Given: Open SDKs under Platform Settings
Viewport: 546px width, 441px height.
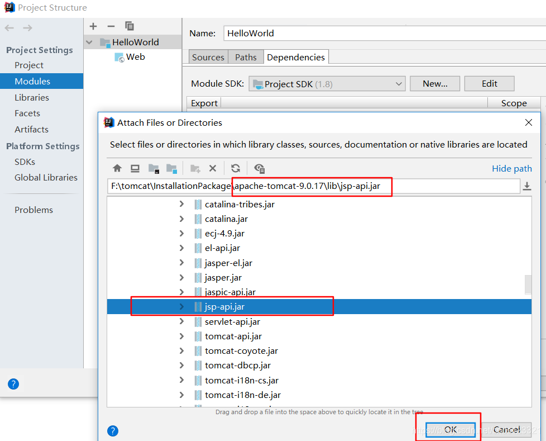Looking at the screenshot, I should (x=25, y=162).
